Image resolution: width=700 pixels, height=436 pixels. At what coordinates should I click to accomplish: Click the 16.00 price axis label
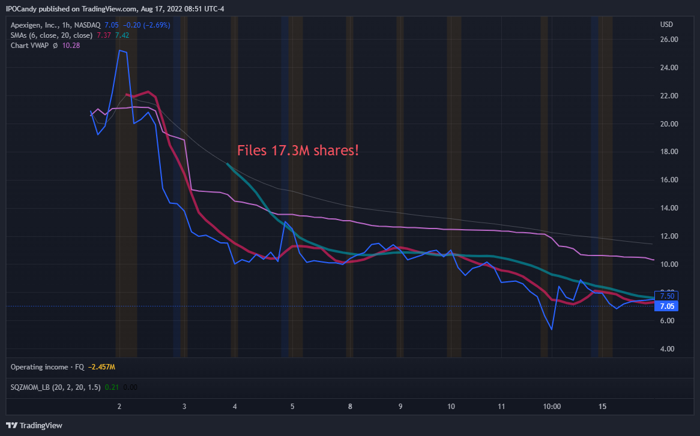669,180
